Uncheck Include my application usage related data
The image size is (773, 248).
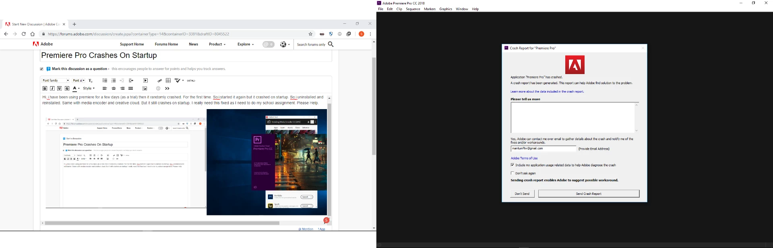[x=513, y=165]
